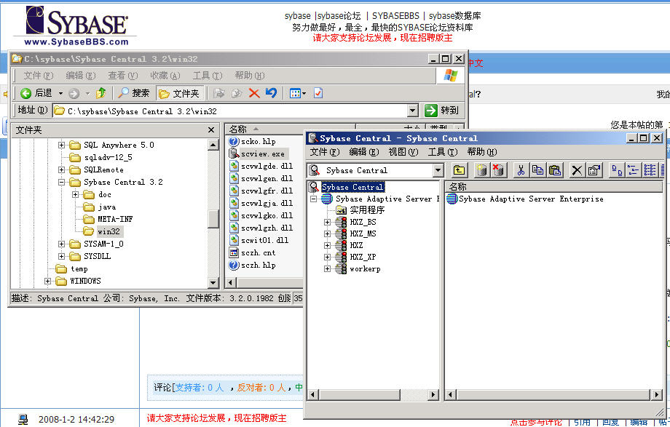Switch to List view in Sybase Central toolbar
The image size is (670, 427).
pos(650,170)
